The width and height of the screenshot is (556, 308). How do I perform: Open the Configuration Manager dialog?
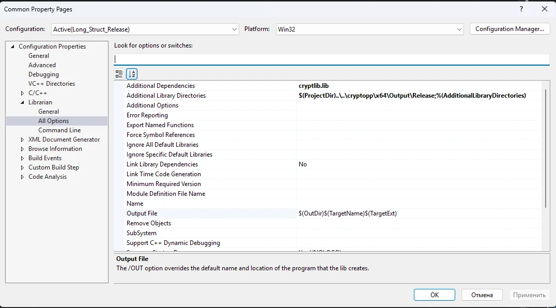[509, 29]
